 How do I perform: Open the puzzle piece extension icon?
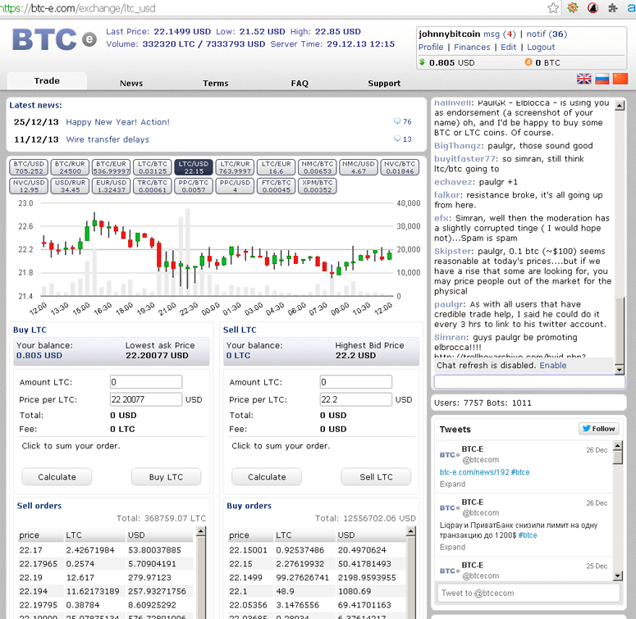[x=612, y=7]
